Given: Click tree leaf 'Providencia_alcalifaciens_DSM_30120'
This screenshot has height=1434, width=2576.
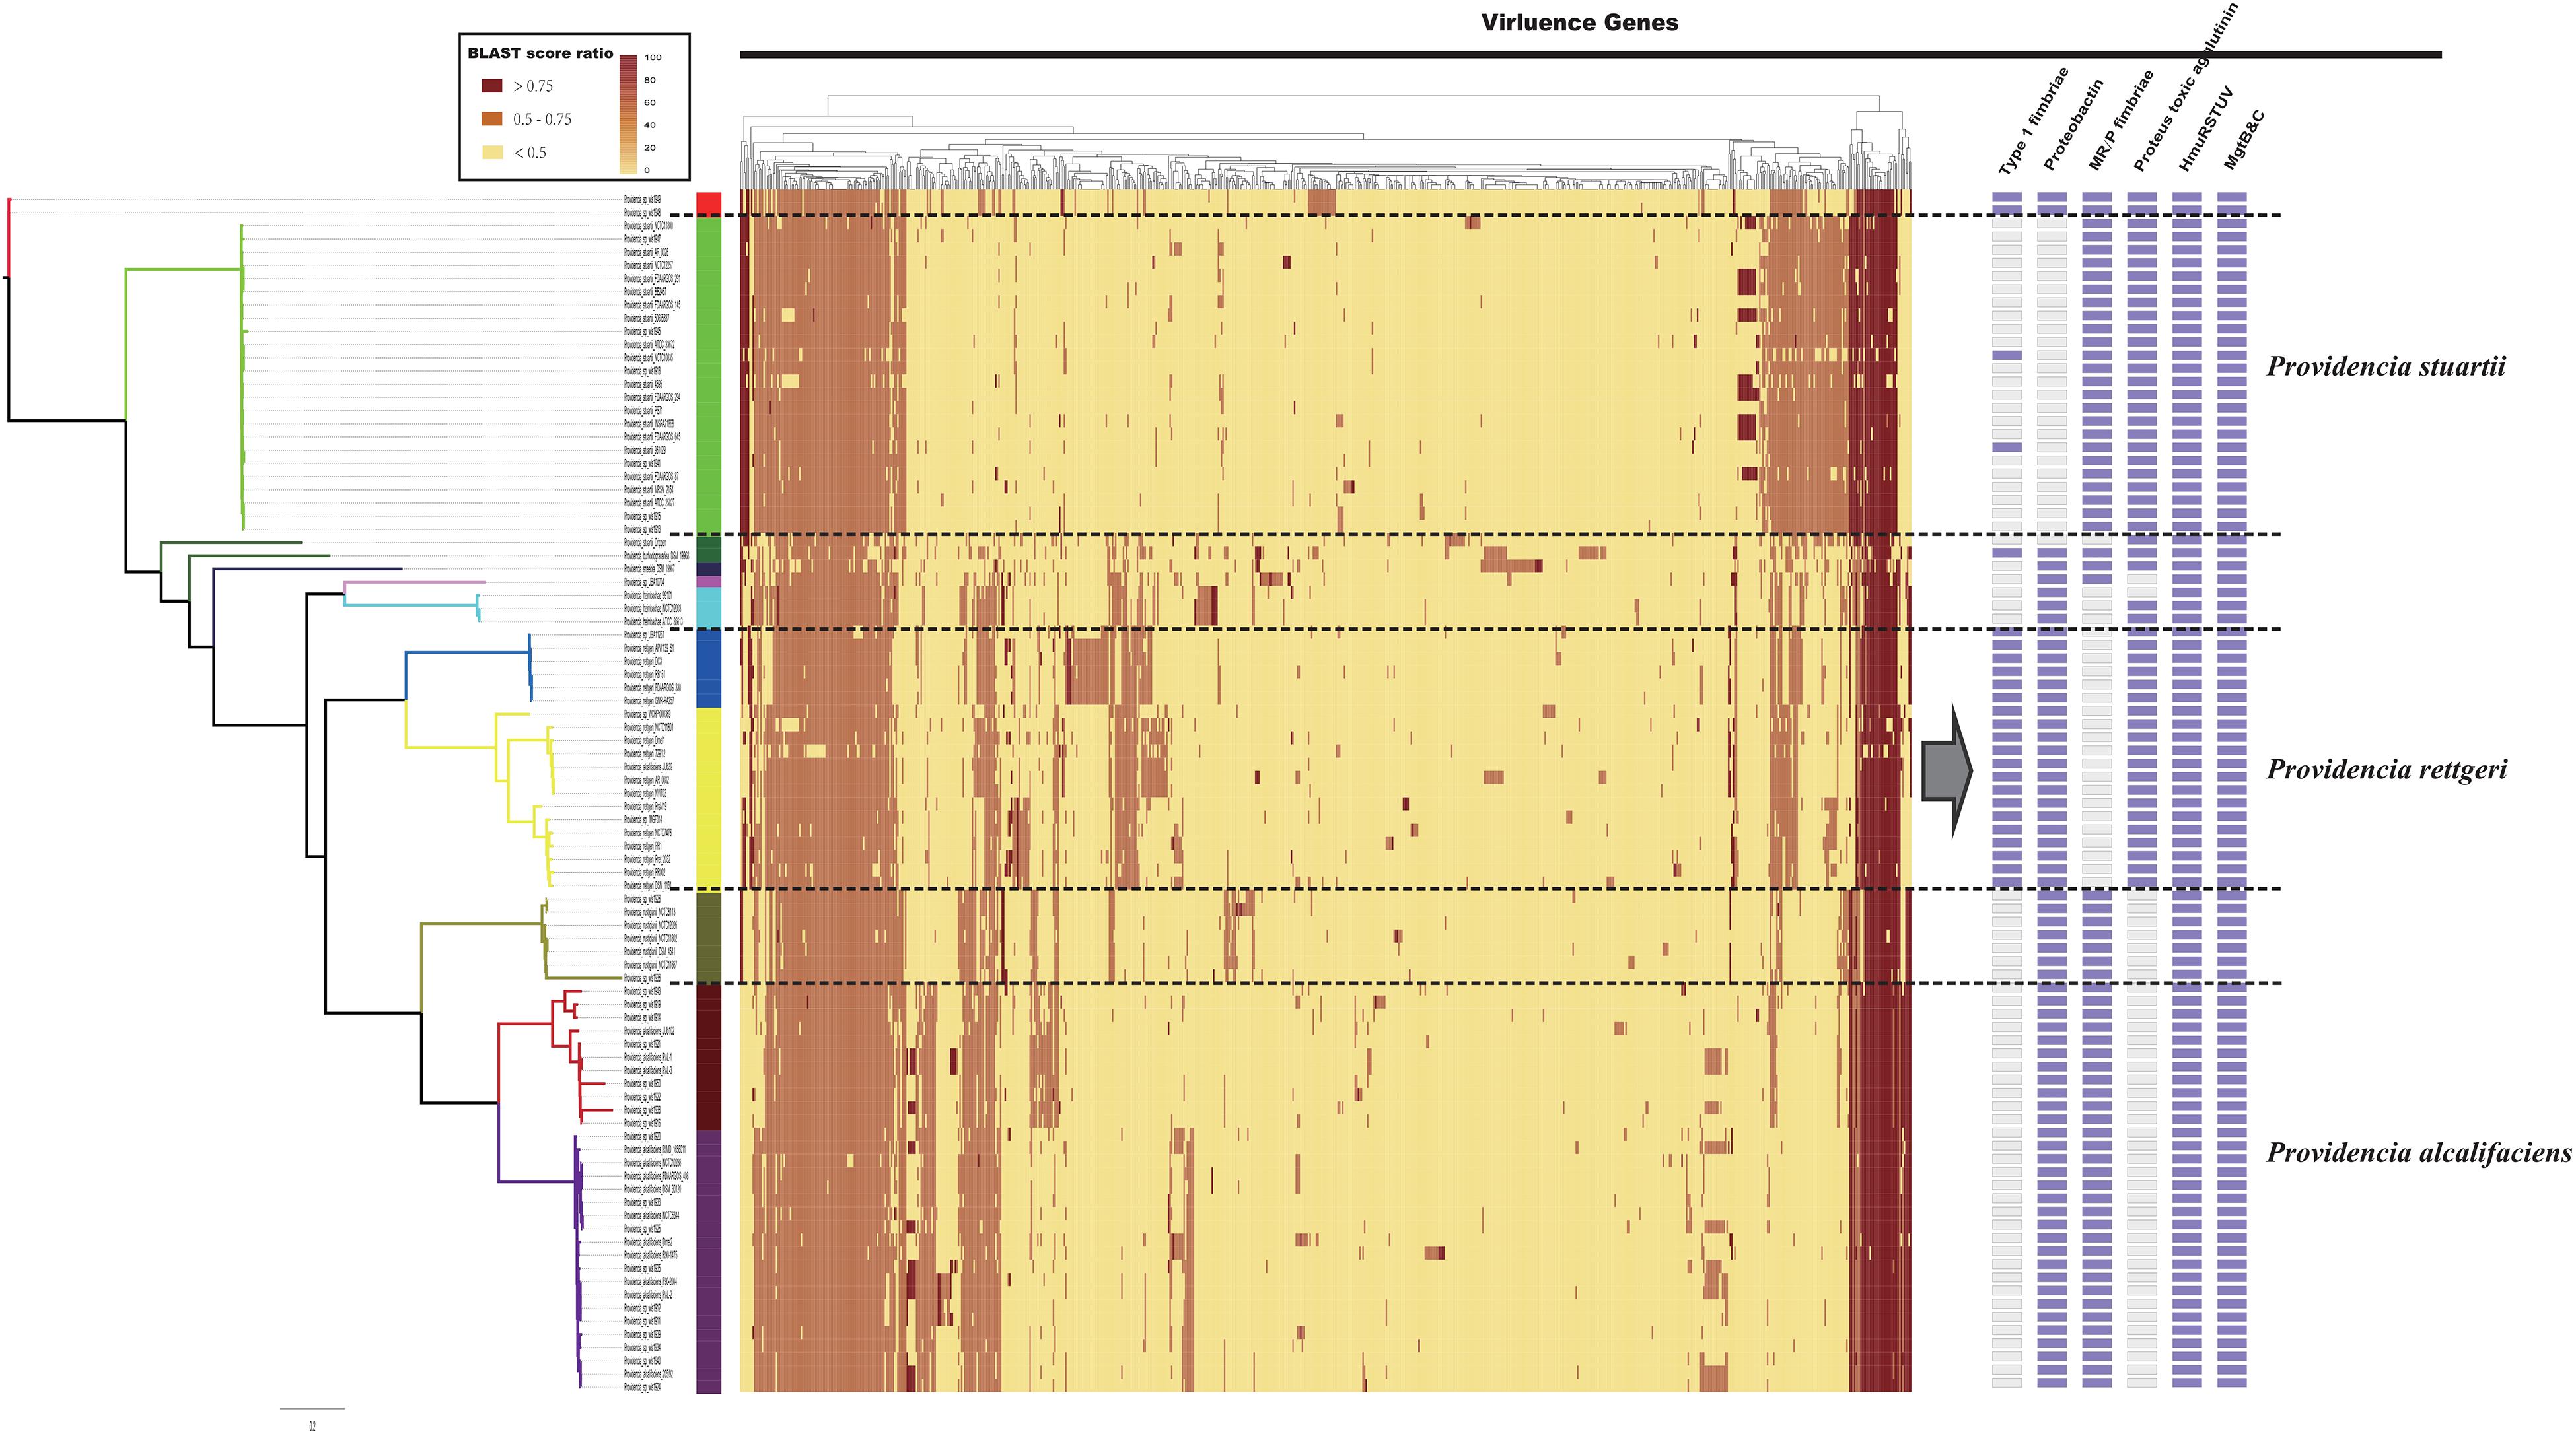Looking at the screenshot, I should pos(653,1189).
